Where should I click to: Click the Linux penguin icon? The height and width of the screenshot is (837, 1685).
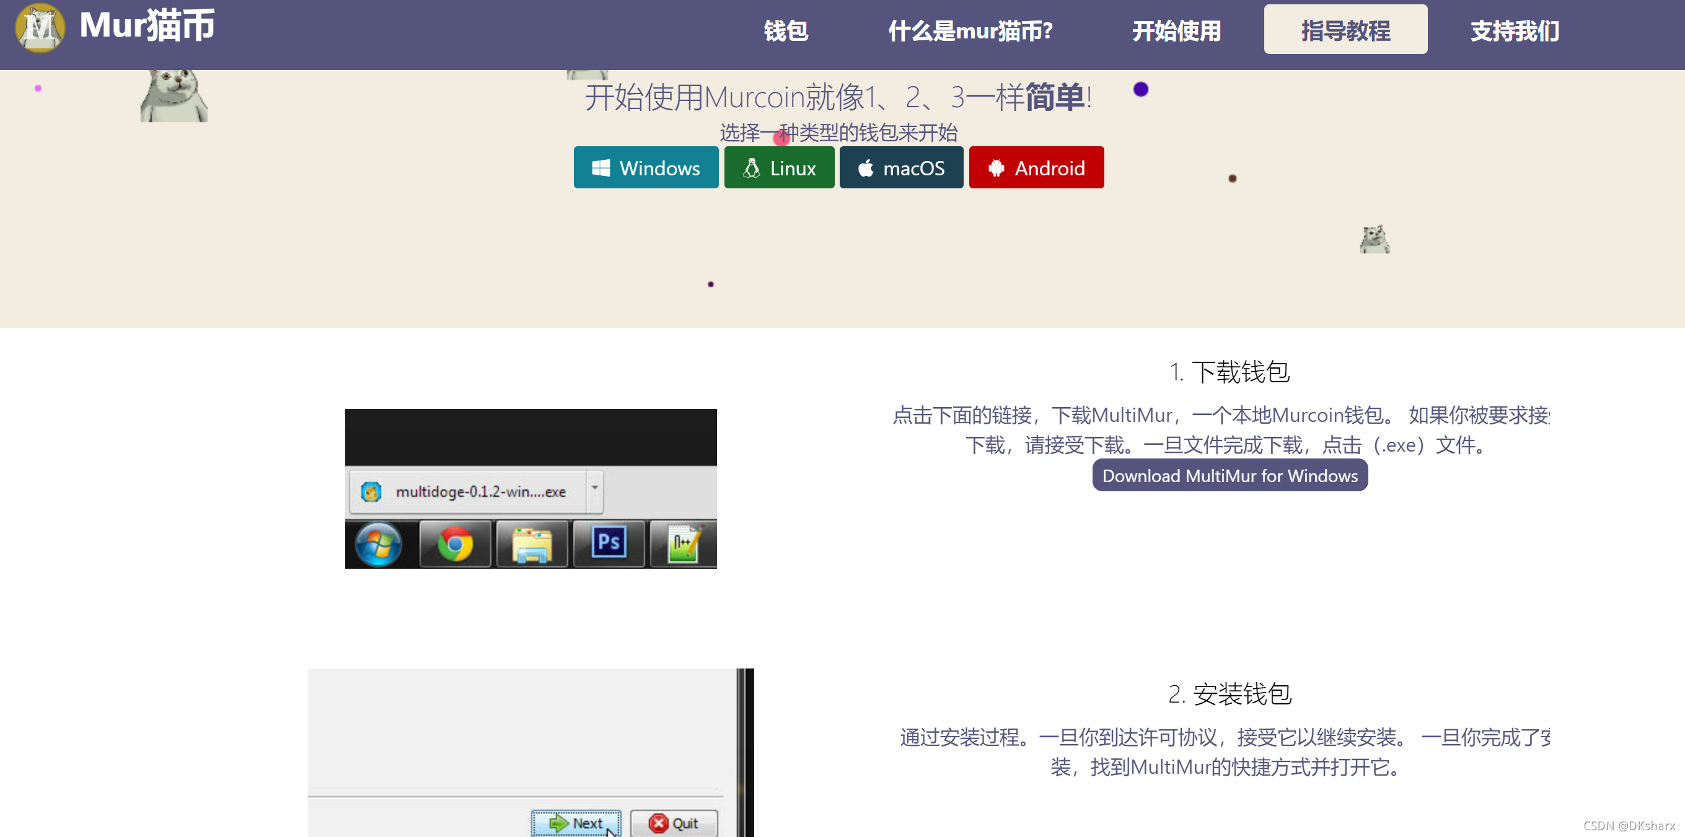tap(752, 168)
